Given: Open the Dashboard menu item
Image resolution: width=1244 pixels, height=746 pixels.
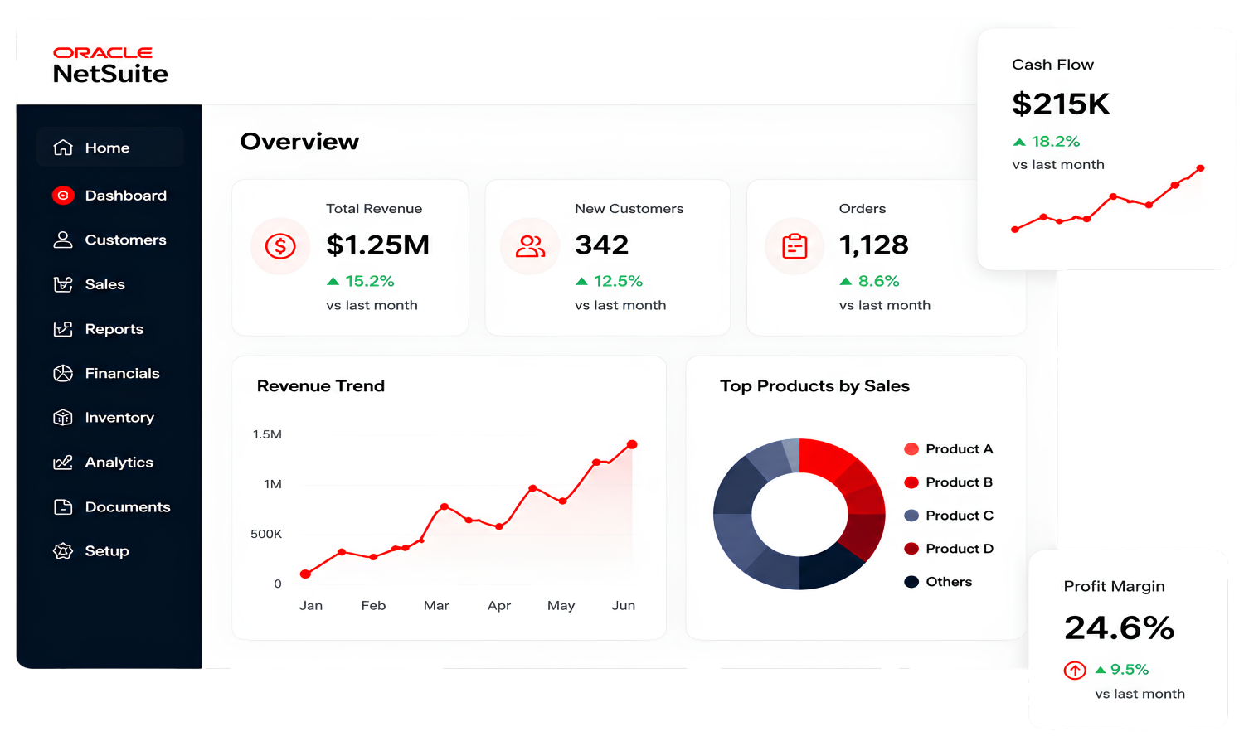Looking at the screenshot, I should [110, 196].
